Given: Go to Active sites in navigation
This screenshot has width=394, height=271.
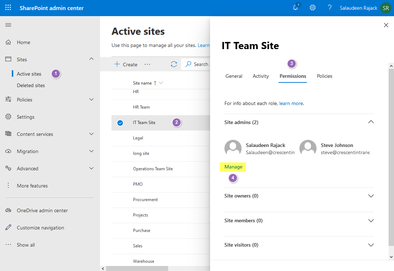Looking at the screenshot, I should point(29,74).
